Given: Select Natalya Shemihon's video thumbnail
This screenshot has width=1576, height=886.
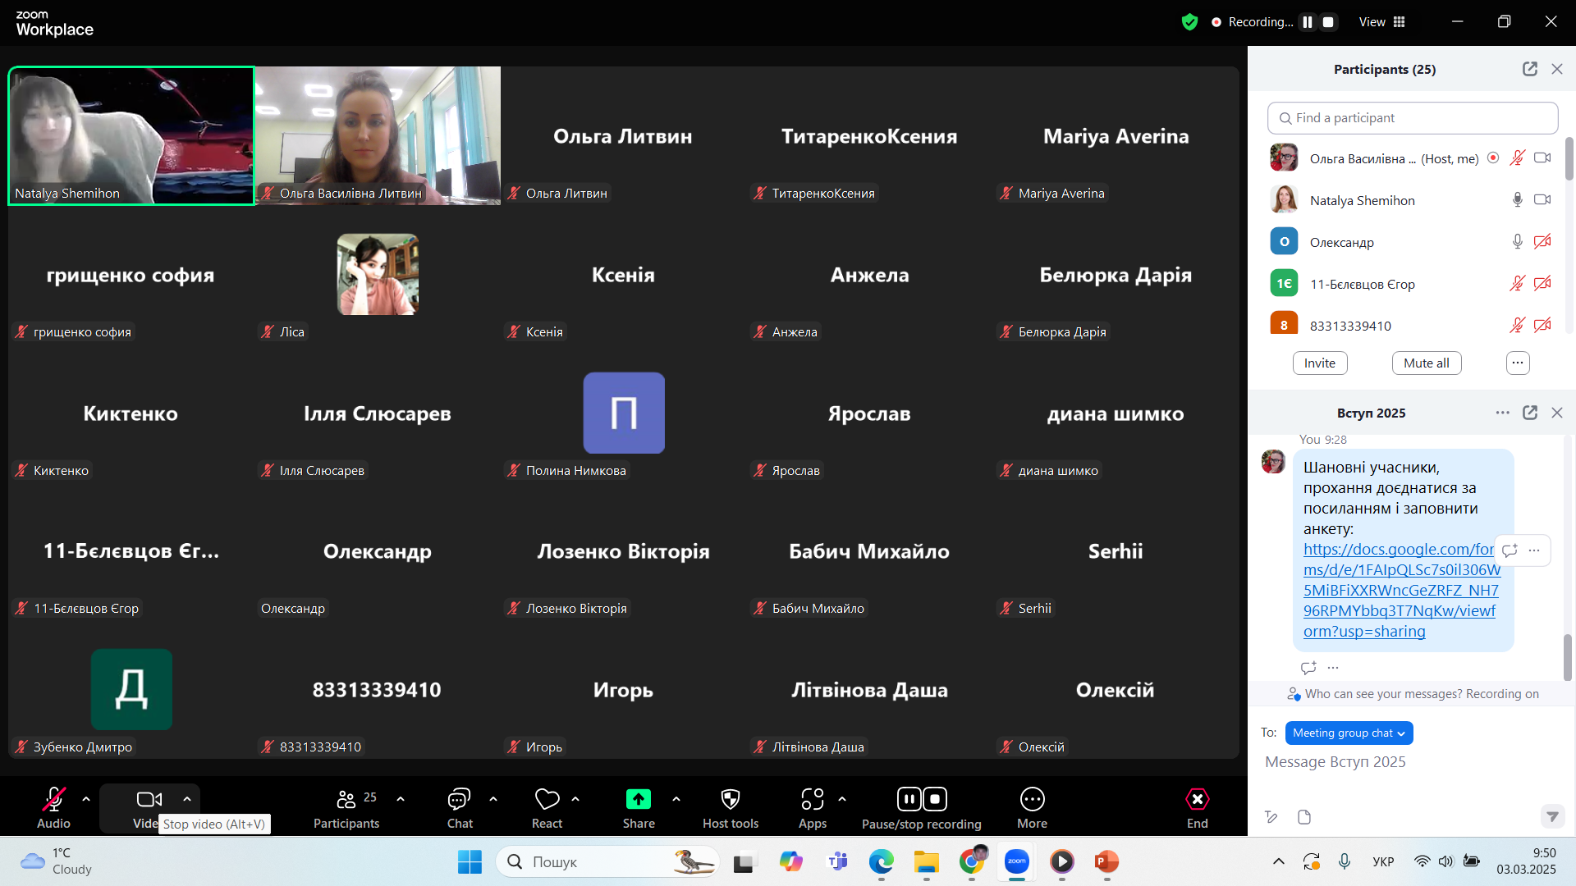Looking at the screenshot, I should click(x=131, y=135).
